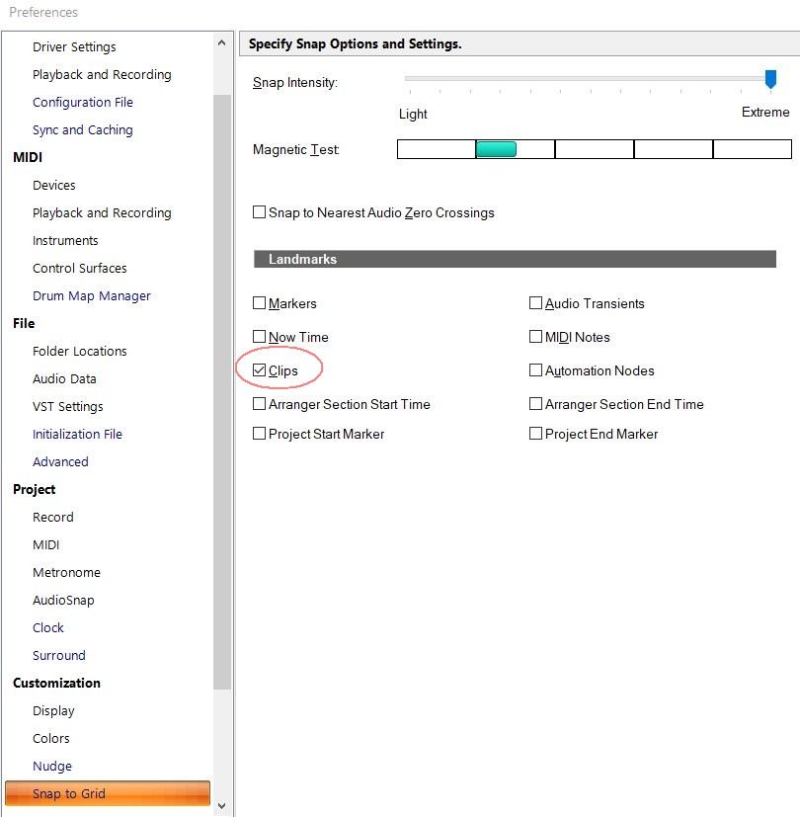The height and width of the screenshot is (817, 800).
Task: Uncheck the Clips landmark checkbox
Action: pyautogui.click(x=260, y=371)
